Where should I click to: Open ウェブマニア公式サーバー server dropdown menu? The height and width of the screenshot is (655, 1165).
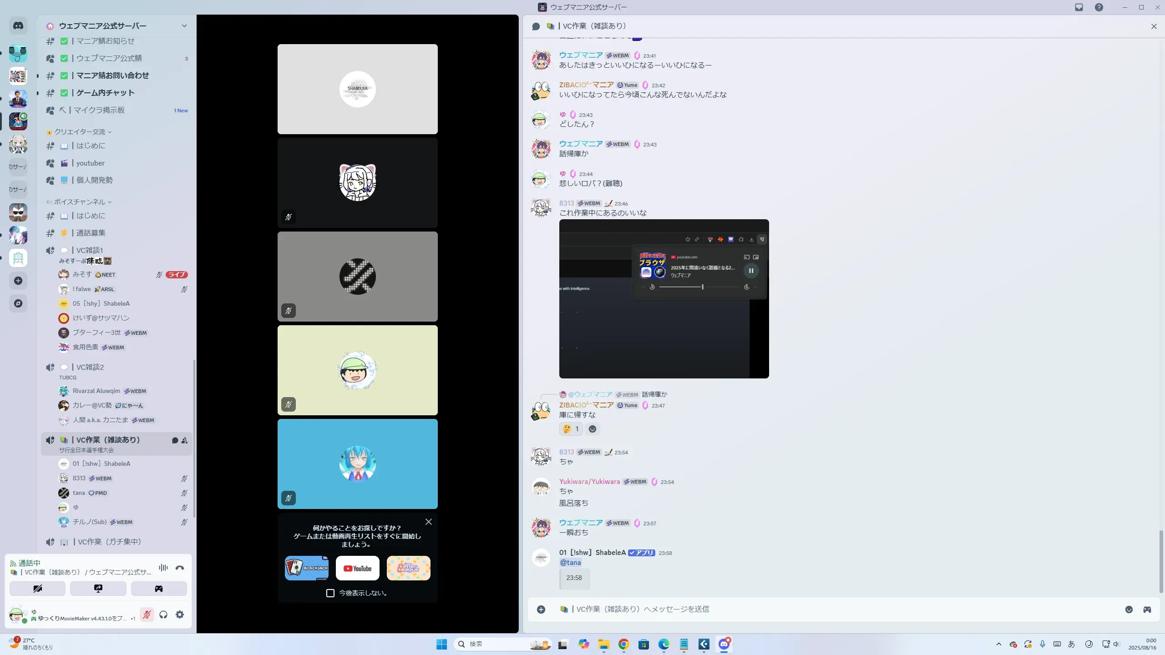184,26
